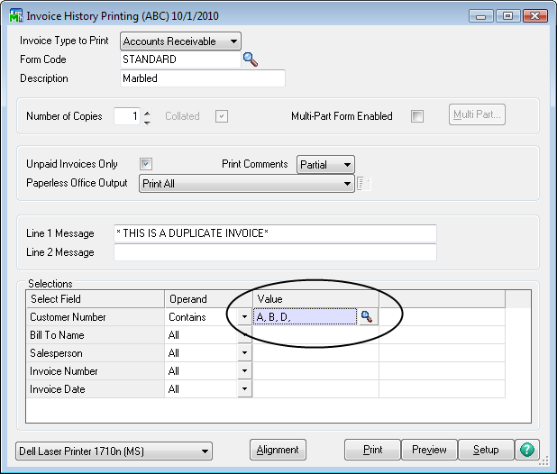The image size is (557, 474).
Task: Toggle the Collated checkbox
Action: click(x=221, y=116)
